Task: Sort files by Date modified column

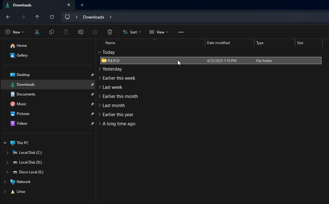Action: point(218,43)
